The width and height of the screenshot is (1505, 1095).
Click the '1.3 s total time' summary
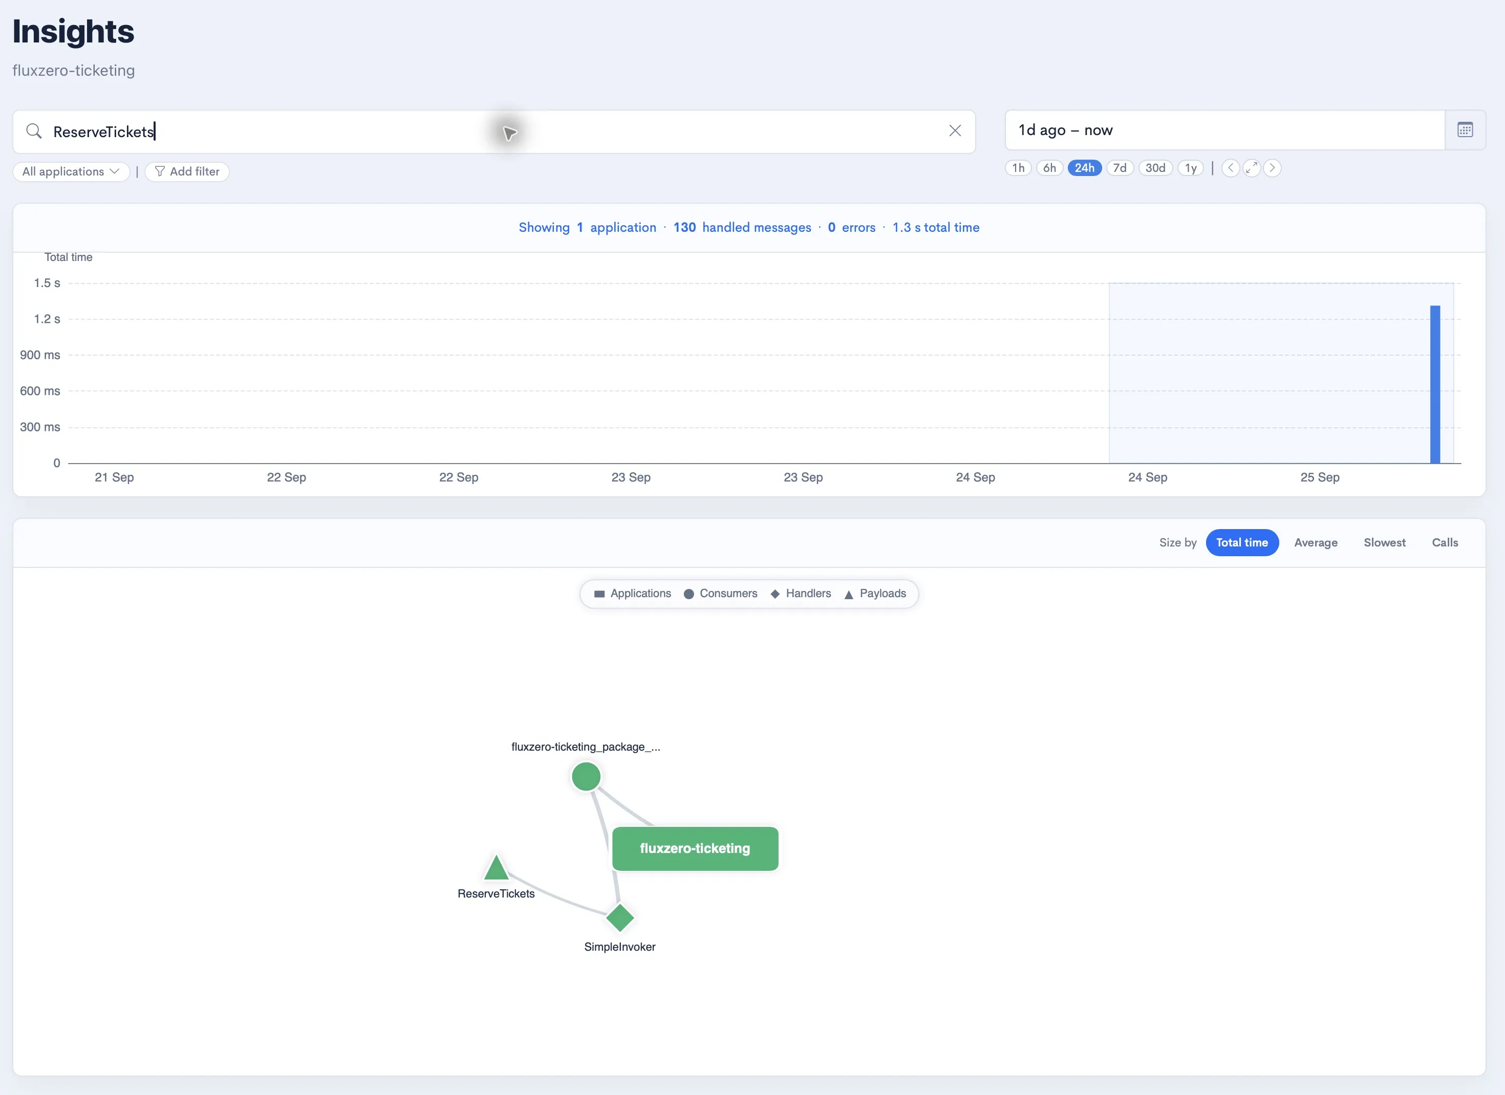[936, 228]
